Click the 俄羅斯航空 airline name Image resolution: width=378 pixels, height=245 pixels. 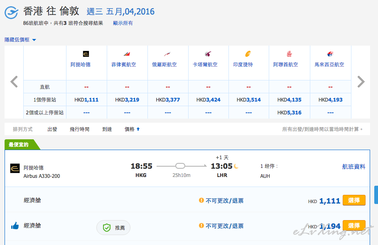pyautogui.click(x=164, y=65)
